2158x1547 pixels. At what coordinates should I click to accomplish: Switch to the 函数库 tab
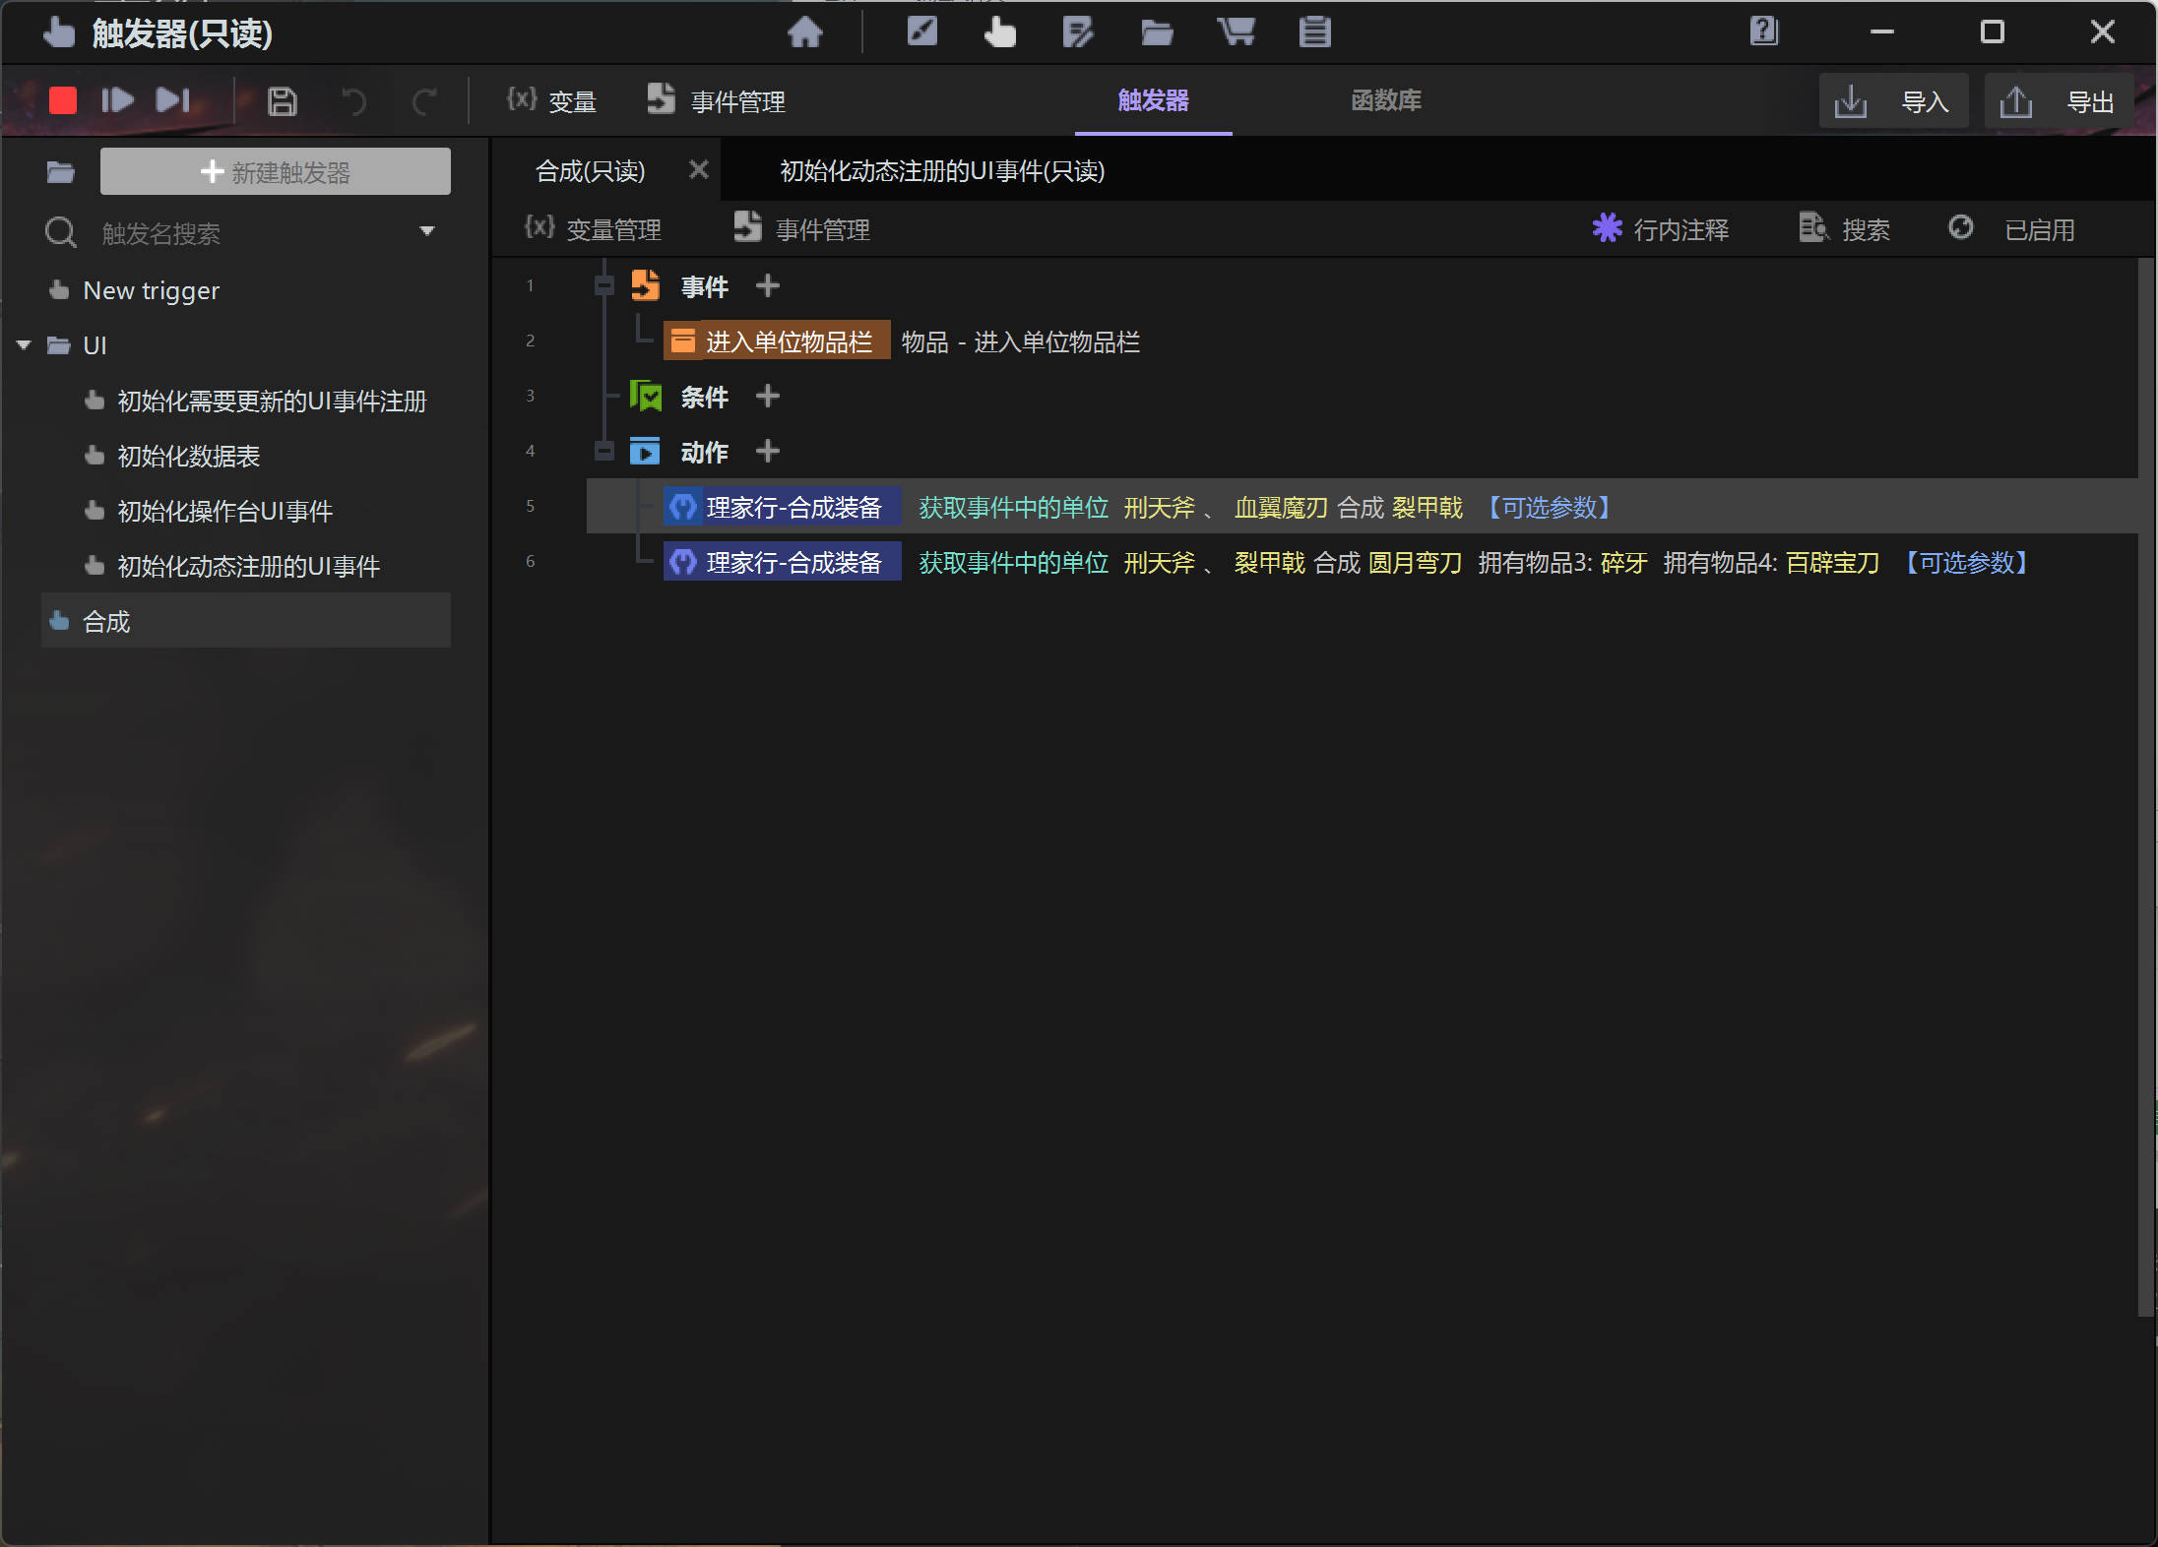(1386, 100)
